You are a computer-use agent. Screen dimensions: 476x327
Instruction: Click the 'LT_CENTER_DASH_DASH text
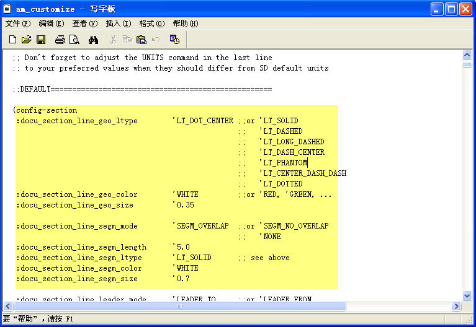pyautogui.click(x=303, y=173)
